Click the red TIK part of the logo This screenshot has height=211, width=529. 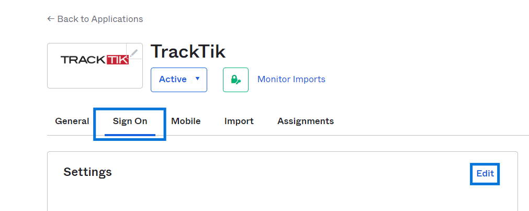click(118, 60)
